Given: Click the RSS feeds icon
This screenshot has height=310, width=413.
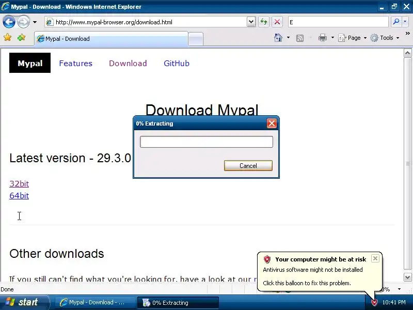Looking at the screenshot, I should click(300, 38).
